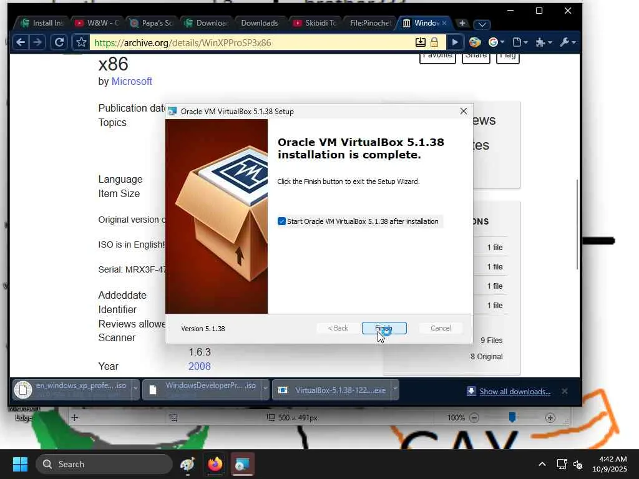Open a new tab with plus button

pyautogui.click(x=462, y=23)
